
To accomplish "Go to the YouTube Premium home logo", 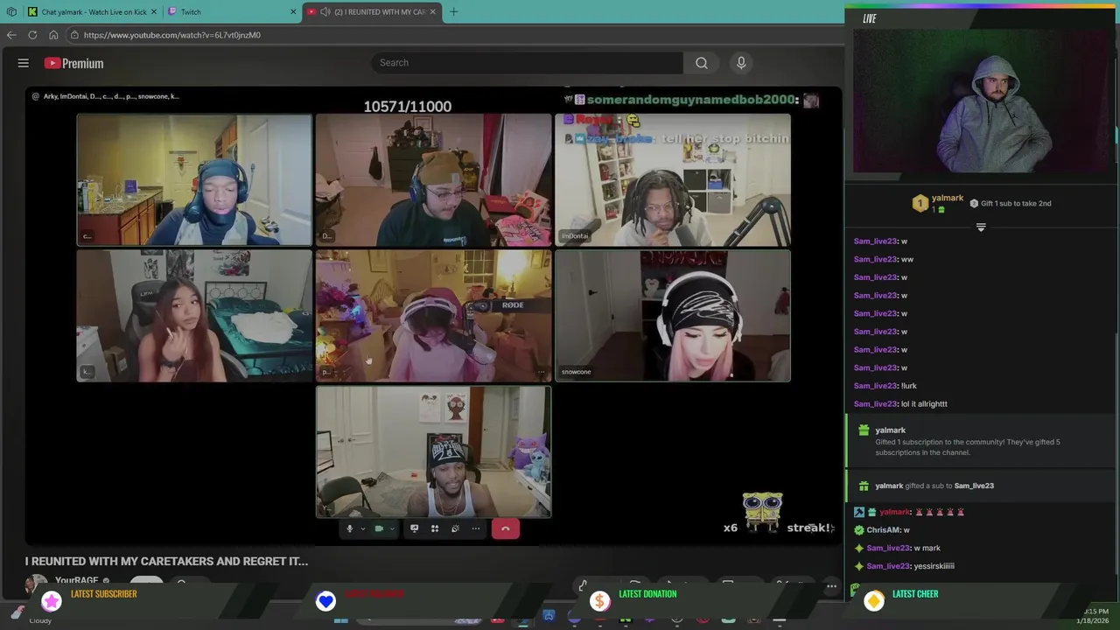I will 74,63.
